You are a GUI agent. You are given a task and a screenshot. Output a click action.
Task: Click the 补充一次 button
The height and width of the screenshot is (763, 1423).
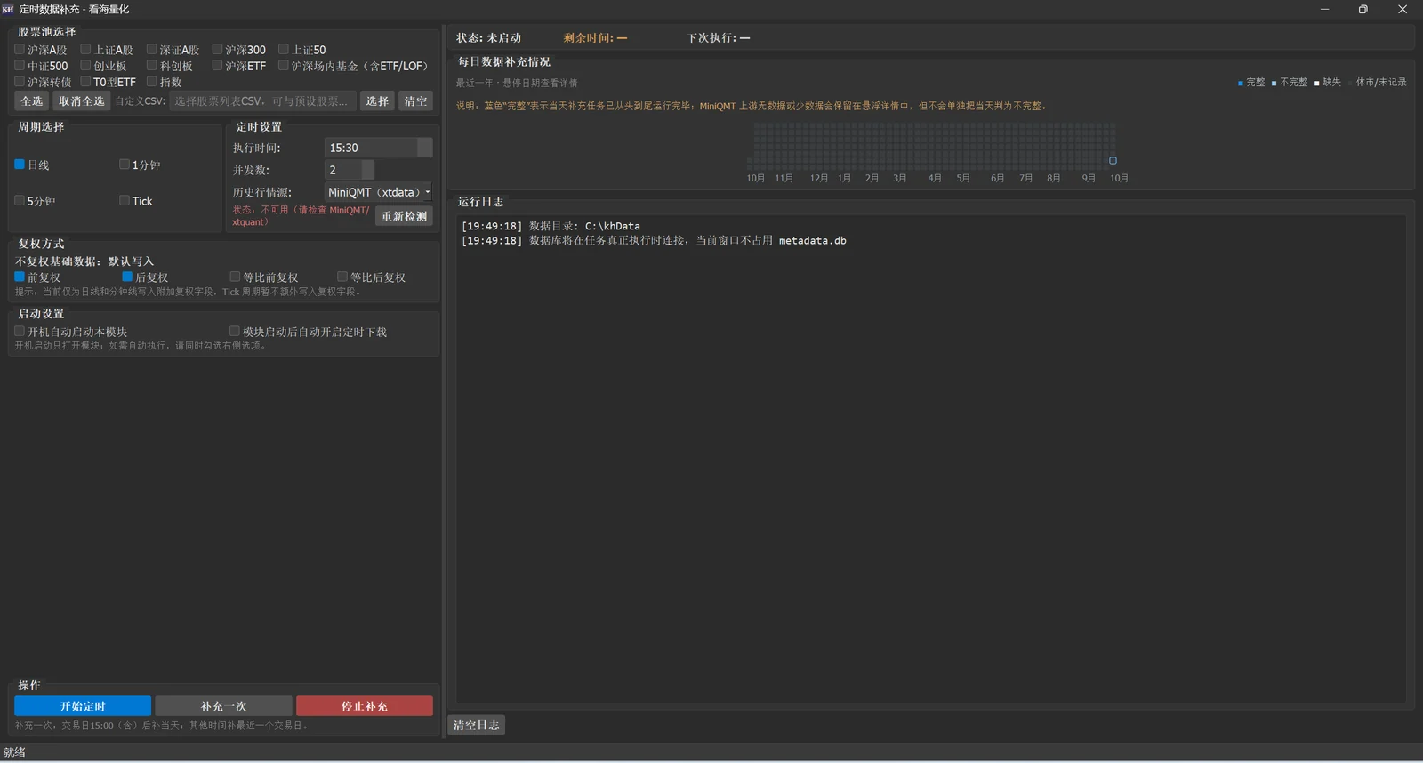223,706
